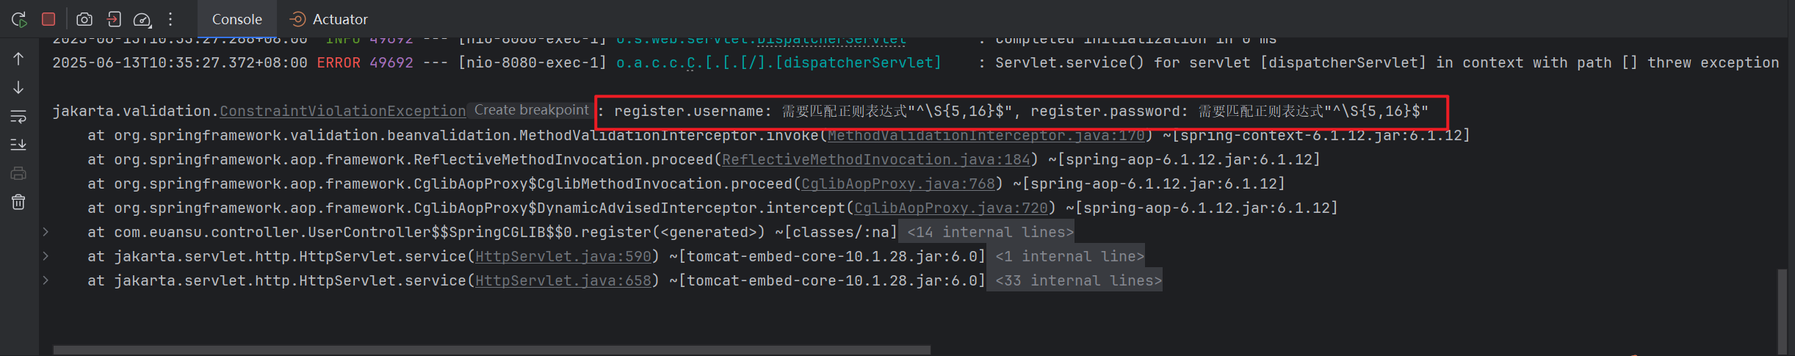Open the profiler gauge icon
The image size is (1795, 356).
pos(142,19)
